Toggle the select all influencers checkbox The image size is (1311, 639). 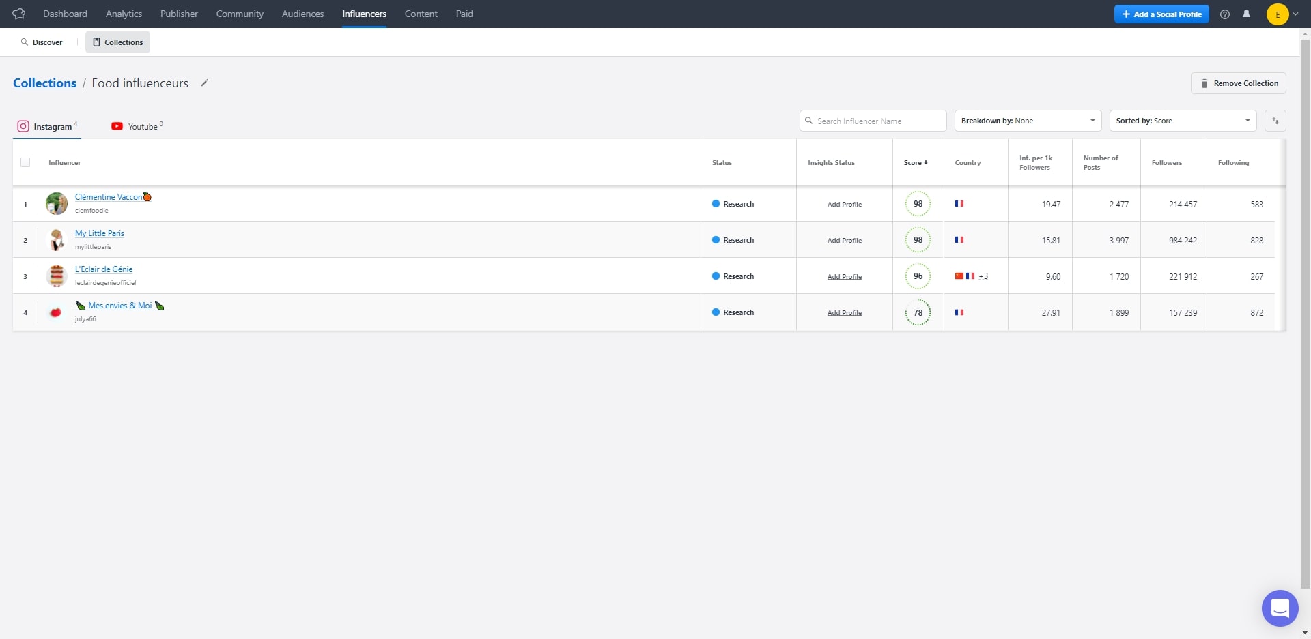pyautogui.click(x=25, y=162)
